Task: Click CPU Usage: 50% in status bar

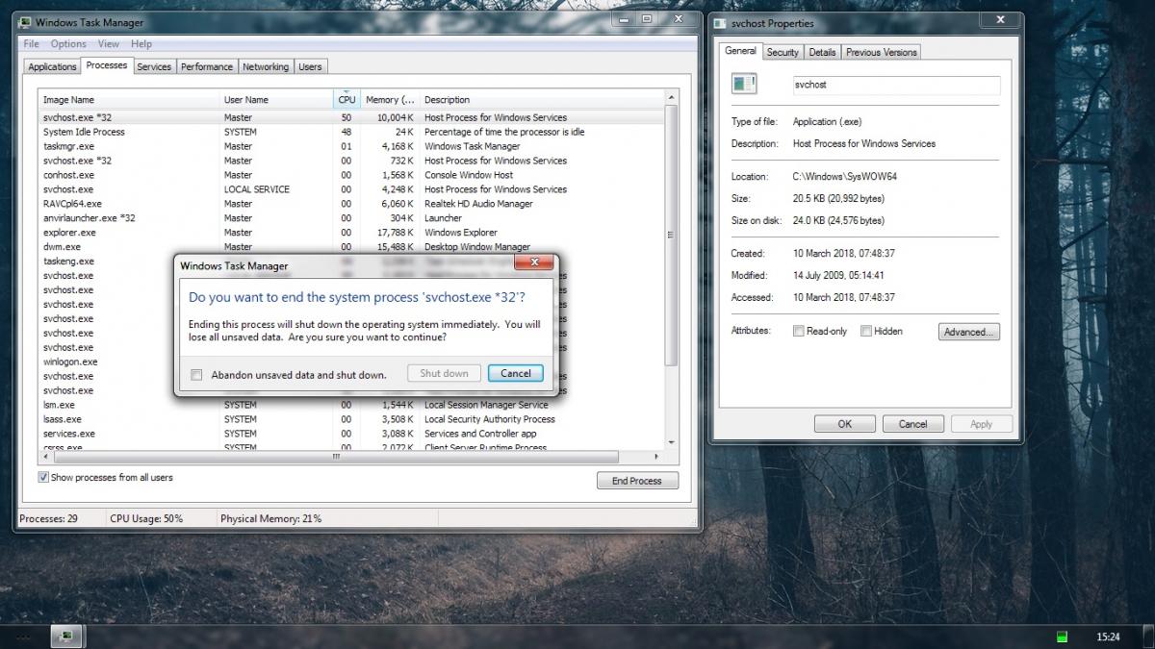Action: (x=146, y=519)
